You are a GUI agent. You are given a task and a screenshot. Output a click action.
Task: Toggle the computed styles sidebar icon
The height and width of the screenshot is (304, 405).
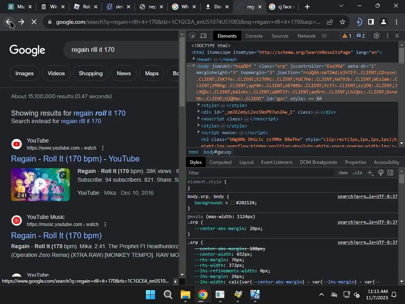390,173
